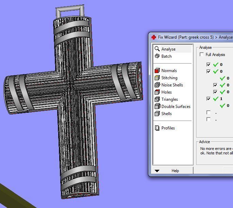Open the Analyse section label
The image size is (233, 208).
point(168,49)
